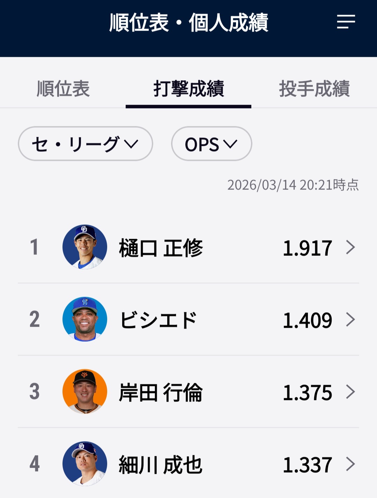Image resolution: width=377 pixels, height=498 pixels.
Task: Open the hamburger menu icon
Action: pyautogui.click(x=346, y=22)
